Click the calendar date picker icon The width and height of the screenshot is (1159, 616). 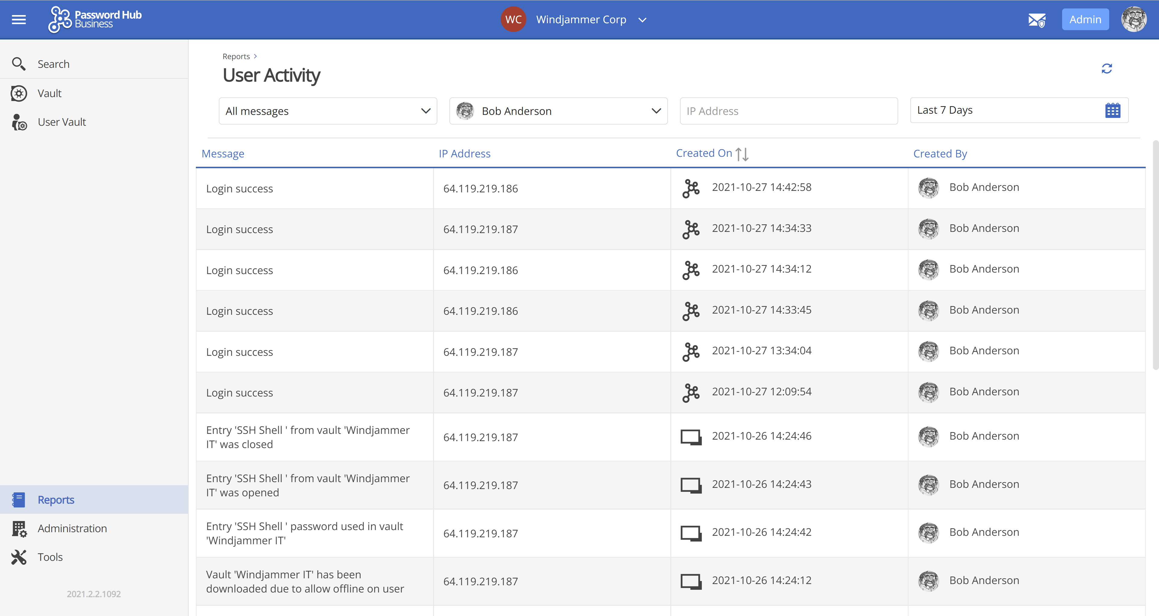1112,111
